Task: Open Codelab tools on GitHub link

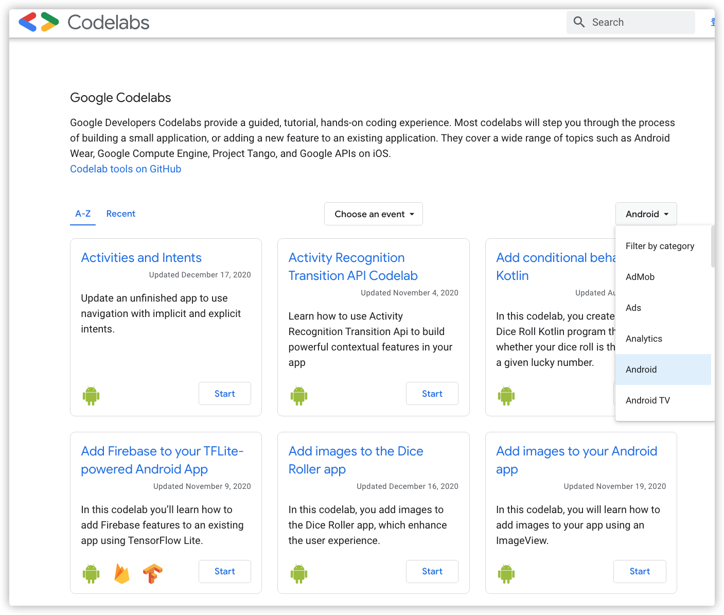Action: [x=126, y=169]
